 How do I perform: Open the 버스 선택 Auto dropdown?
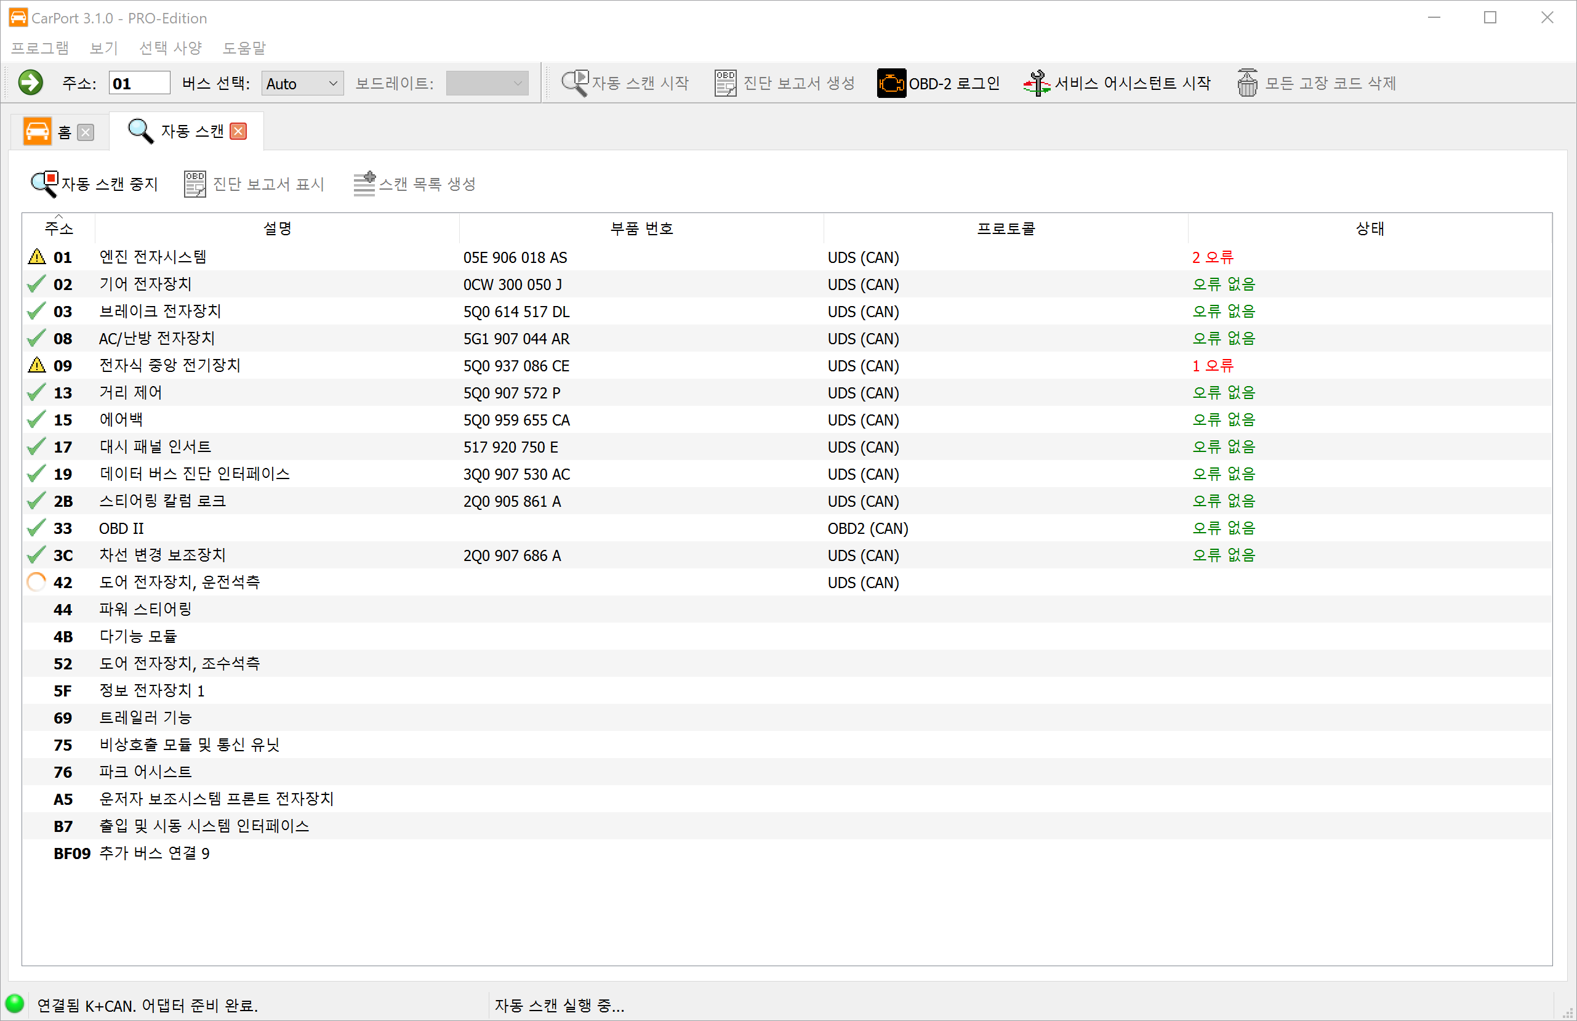pos(302,84)
